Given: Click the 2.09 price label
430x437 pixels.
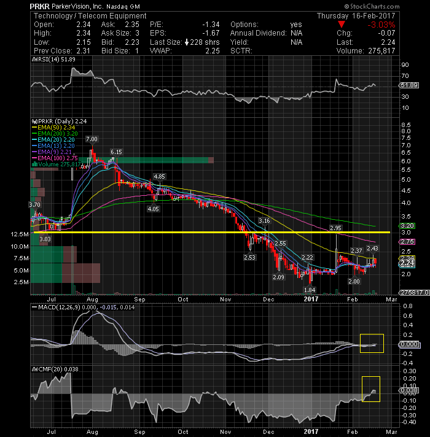Looking at the screenshot, I should pyautogui.click(x=279, y=277).
